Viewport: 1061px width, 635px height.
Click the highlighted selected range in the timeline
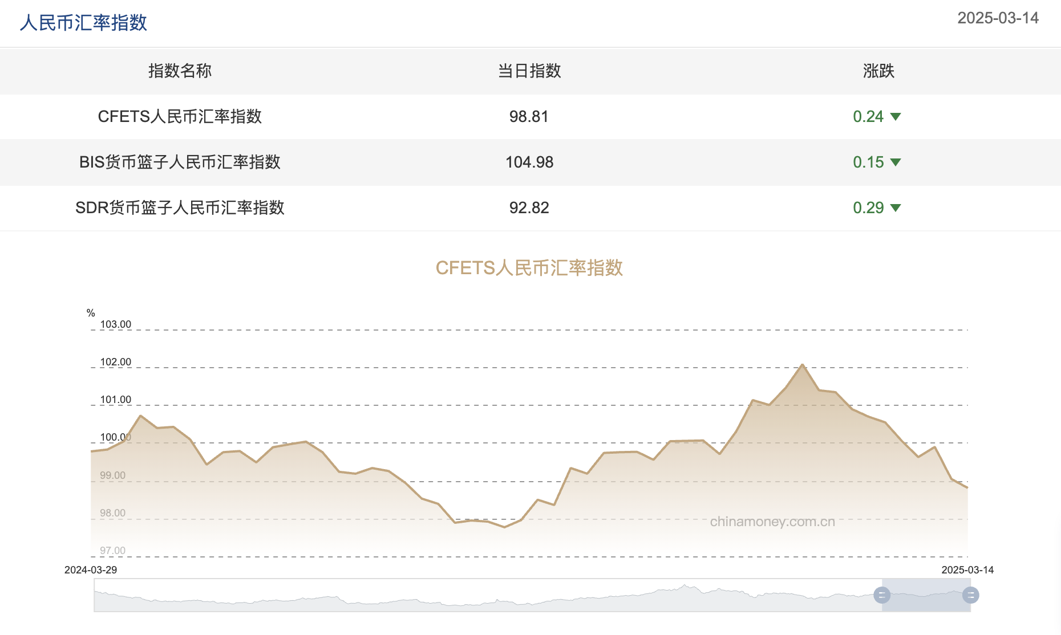[x=926, y=596]
